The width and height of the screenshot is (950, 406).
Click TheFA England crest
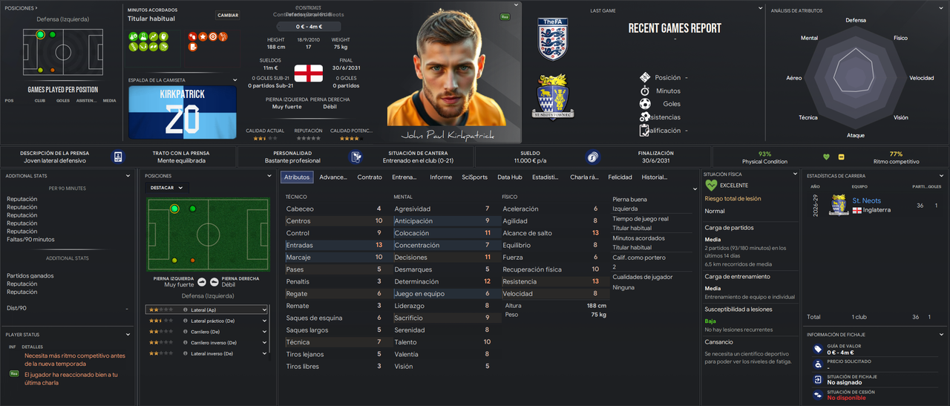(x=552, y=39)
